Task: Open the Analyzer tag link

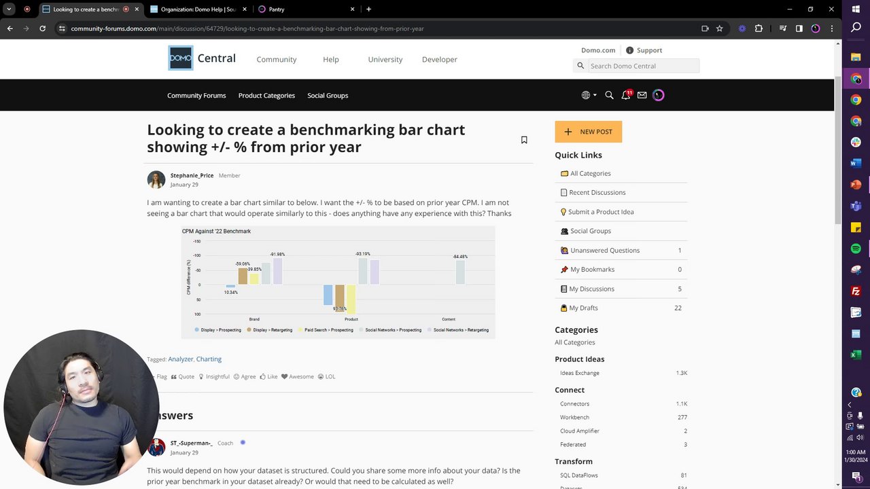Action: [180, 359]
